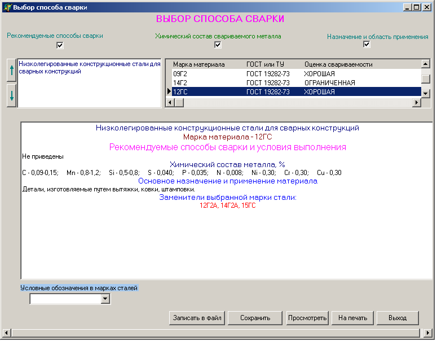Click the chemical composition line starting 'C - 0,09-0,15'

[182, 173]
